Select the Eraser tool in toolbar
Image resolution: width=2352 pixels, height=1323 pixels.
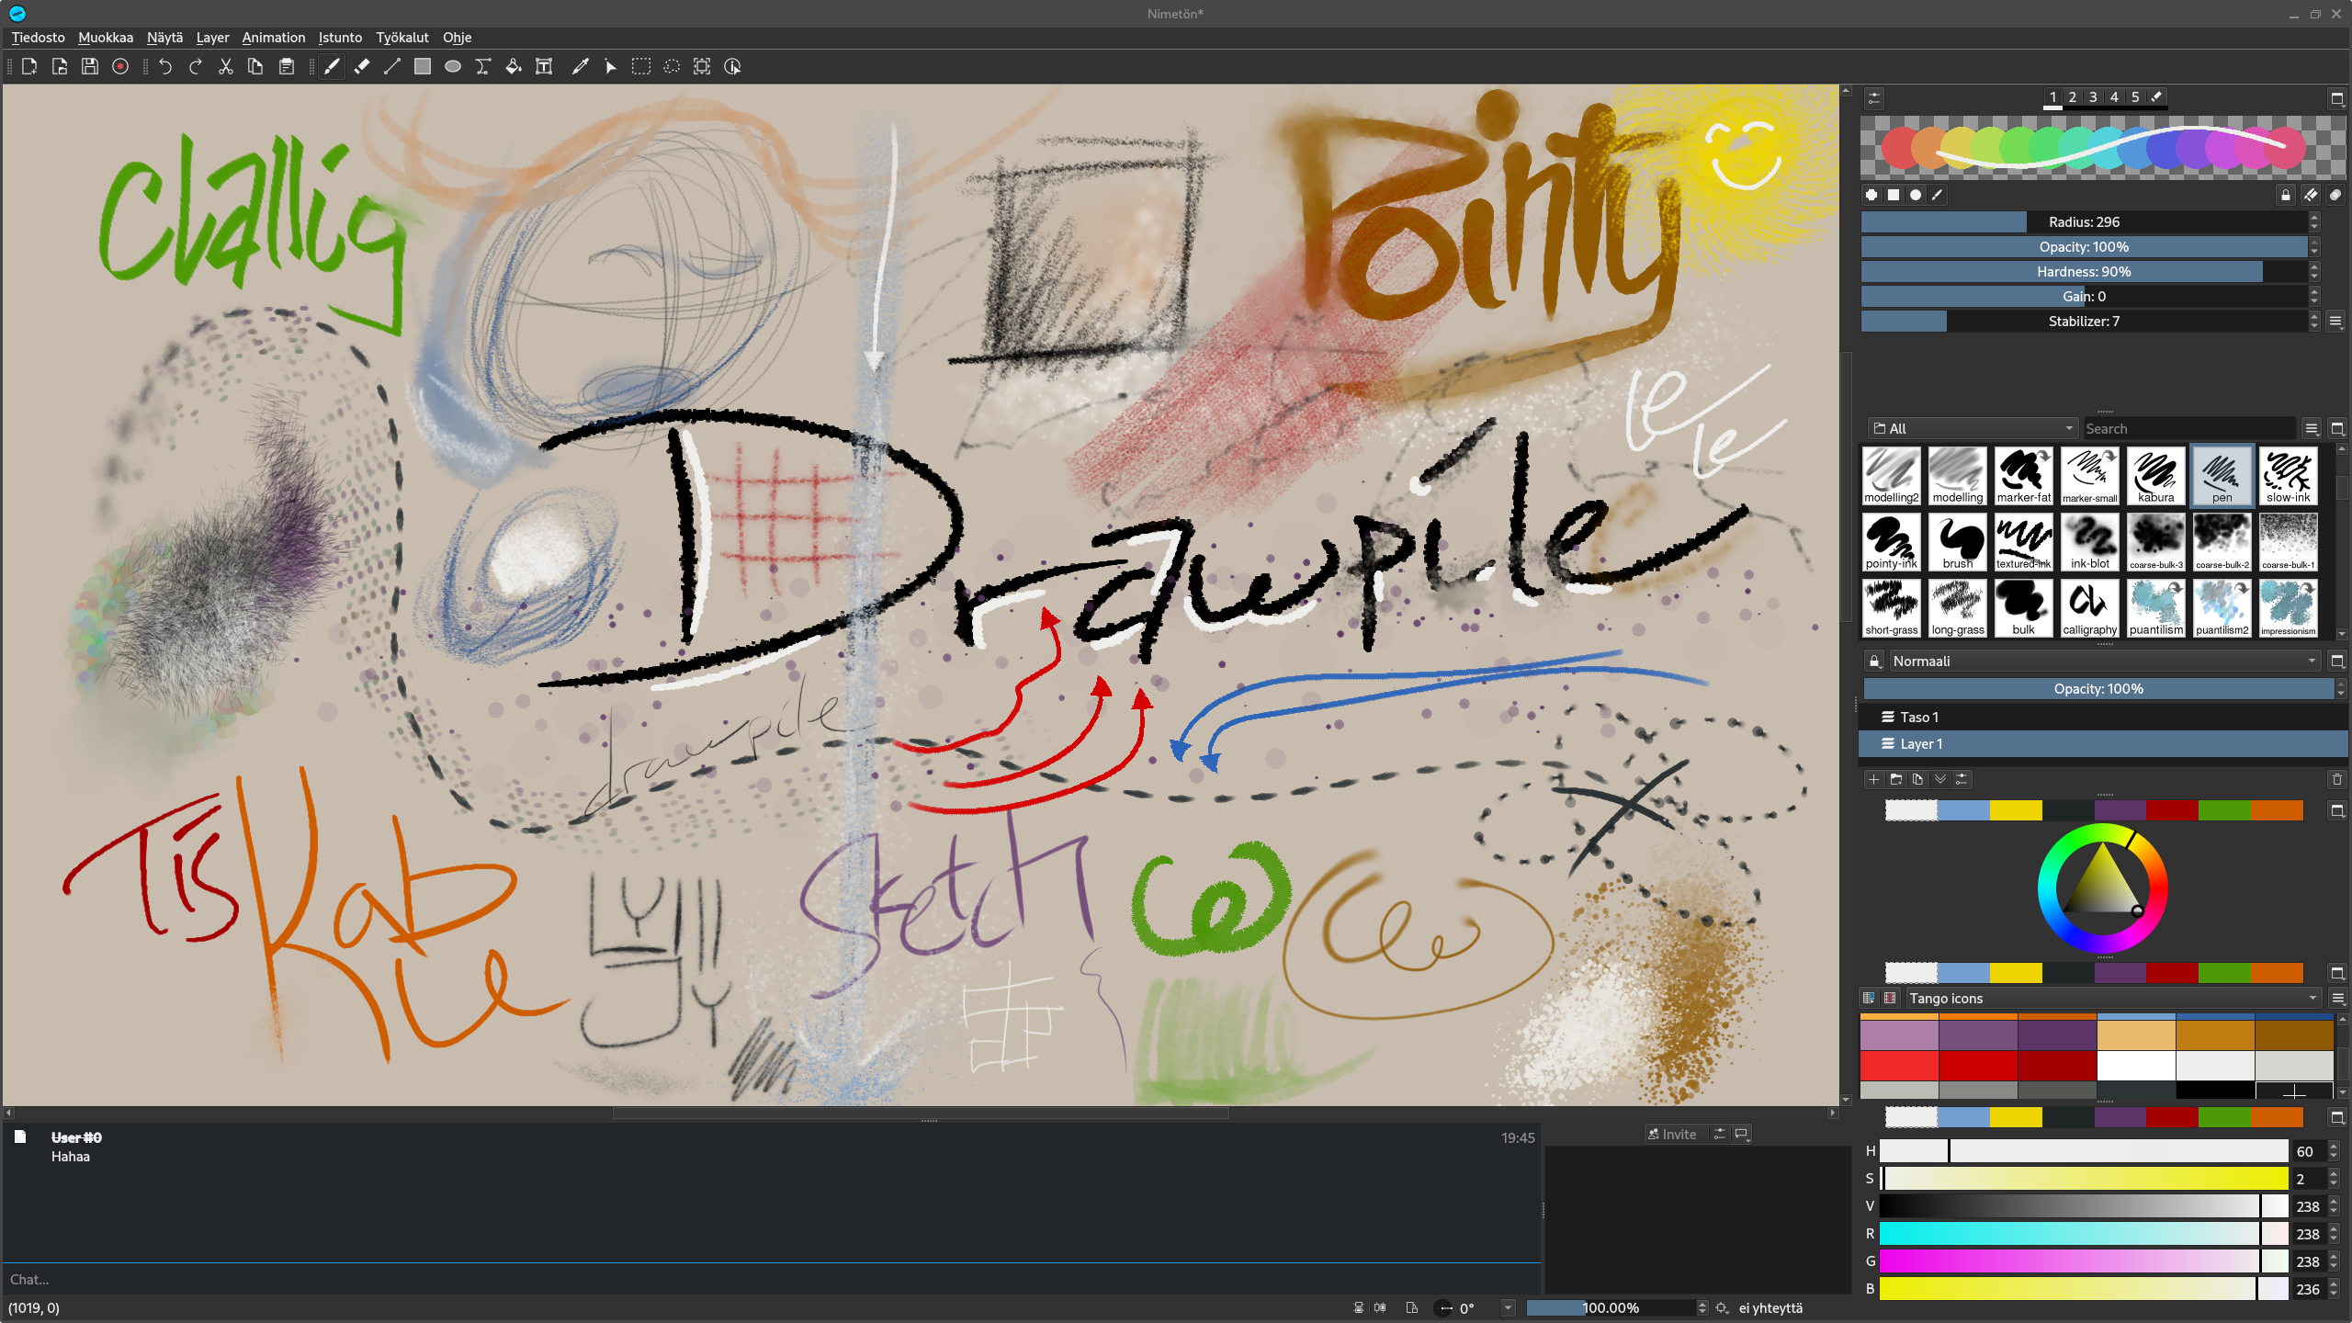362,66
